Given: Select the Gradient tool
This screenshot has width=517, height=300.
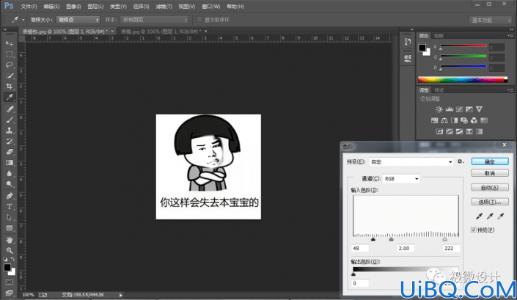Looking at the screenshot, I should pos(10,163).
